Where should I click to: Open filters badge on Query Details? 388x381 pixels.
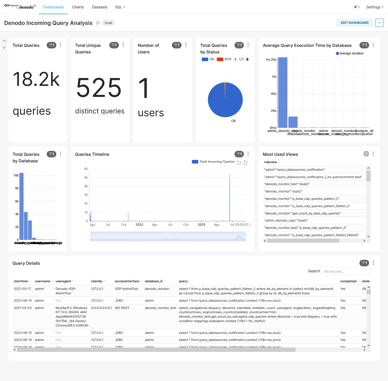[x=364, y=263]
